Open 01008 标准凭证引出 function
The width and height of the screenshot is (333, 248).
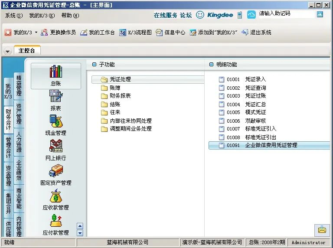pyautogui.click(x=248, y=137)
